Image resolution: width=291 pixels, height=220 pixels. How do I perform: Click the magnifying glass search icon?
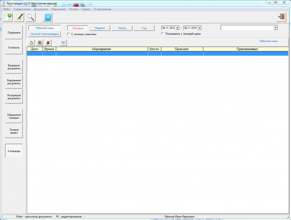(x=31, y=17)
